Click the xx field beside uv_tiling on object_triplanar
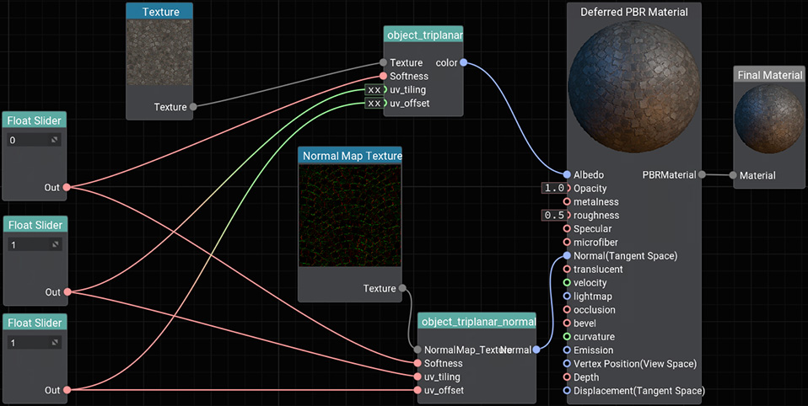Image resolution: width=808 pixels, height=406 pixels. (x=374, y=89)
